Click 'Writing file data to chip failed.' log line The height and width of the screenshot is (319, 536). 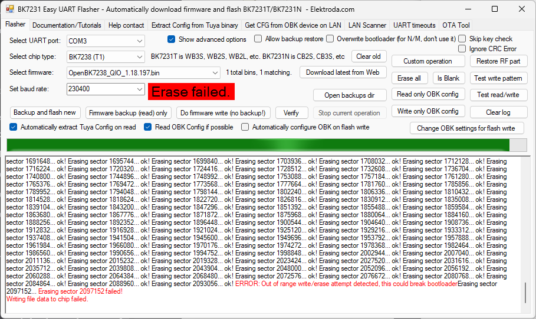tap(47, 299)
